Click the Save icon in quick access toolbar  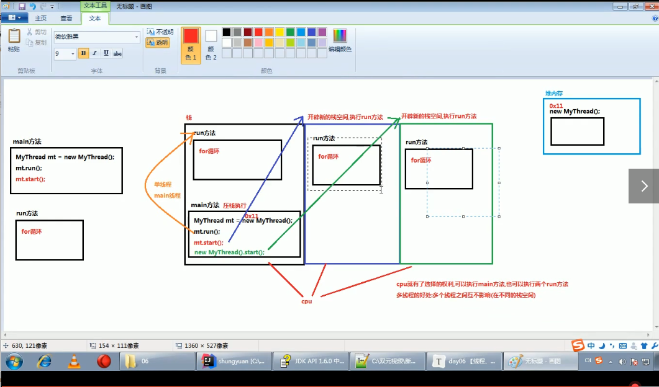[x=22, y=6]
